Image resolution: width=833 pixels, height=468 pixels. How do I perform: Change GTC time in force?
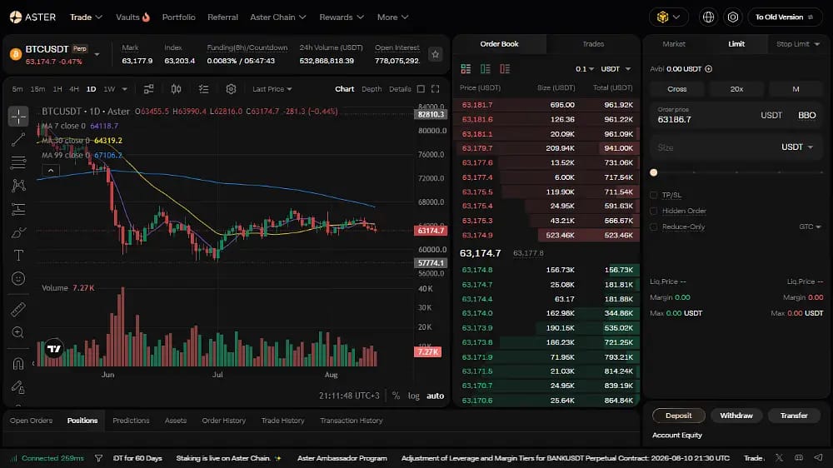pos(811,227)
